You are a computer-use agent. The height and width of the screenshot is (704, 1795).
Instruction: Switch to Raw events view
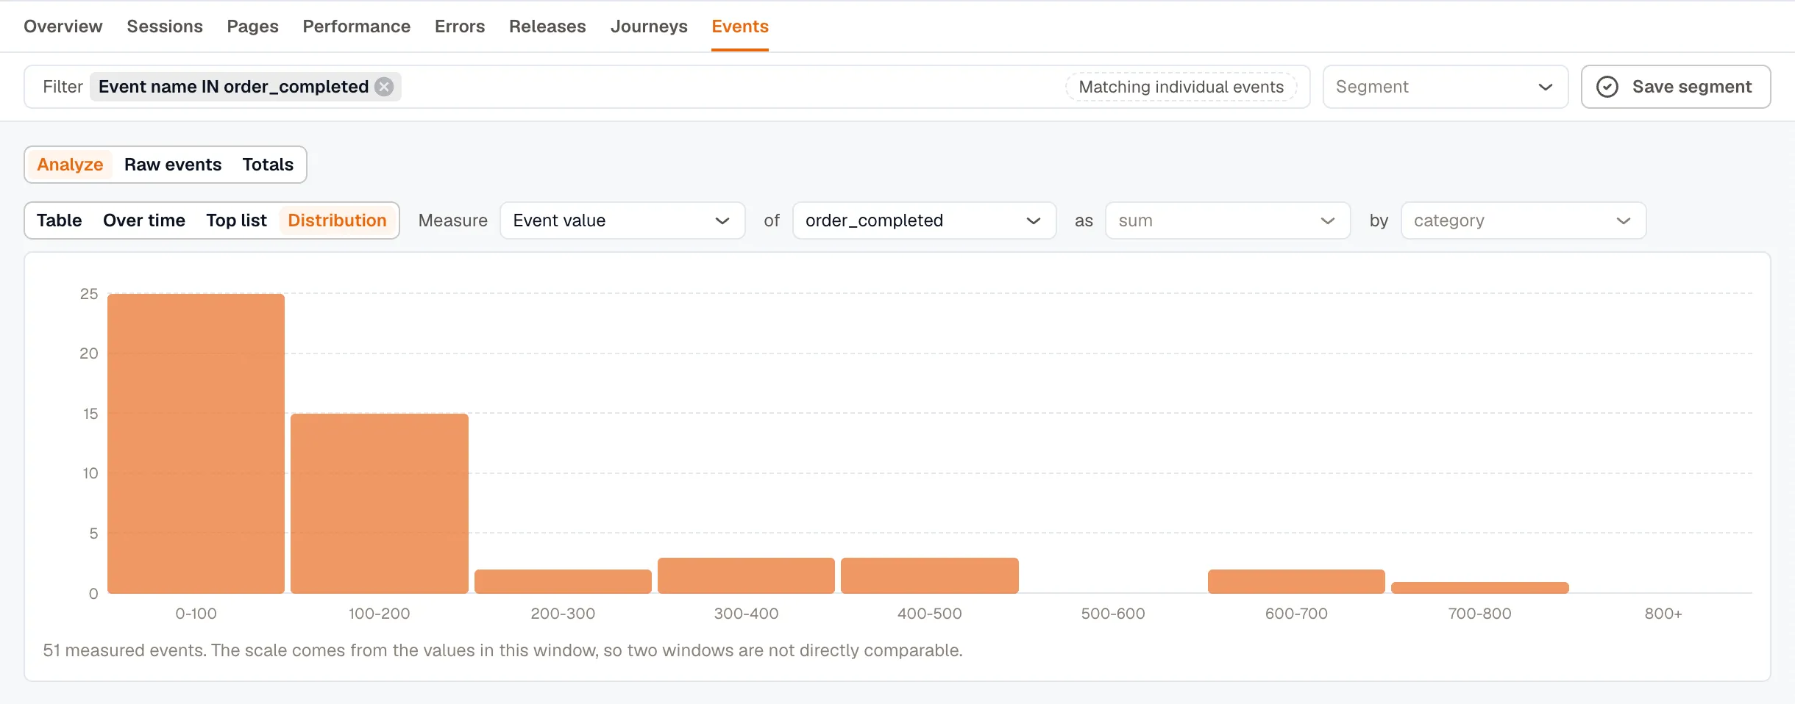tap(173, 165)
